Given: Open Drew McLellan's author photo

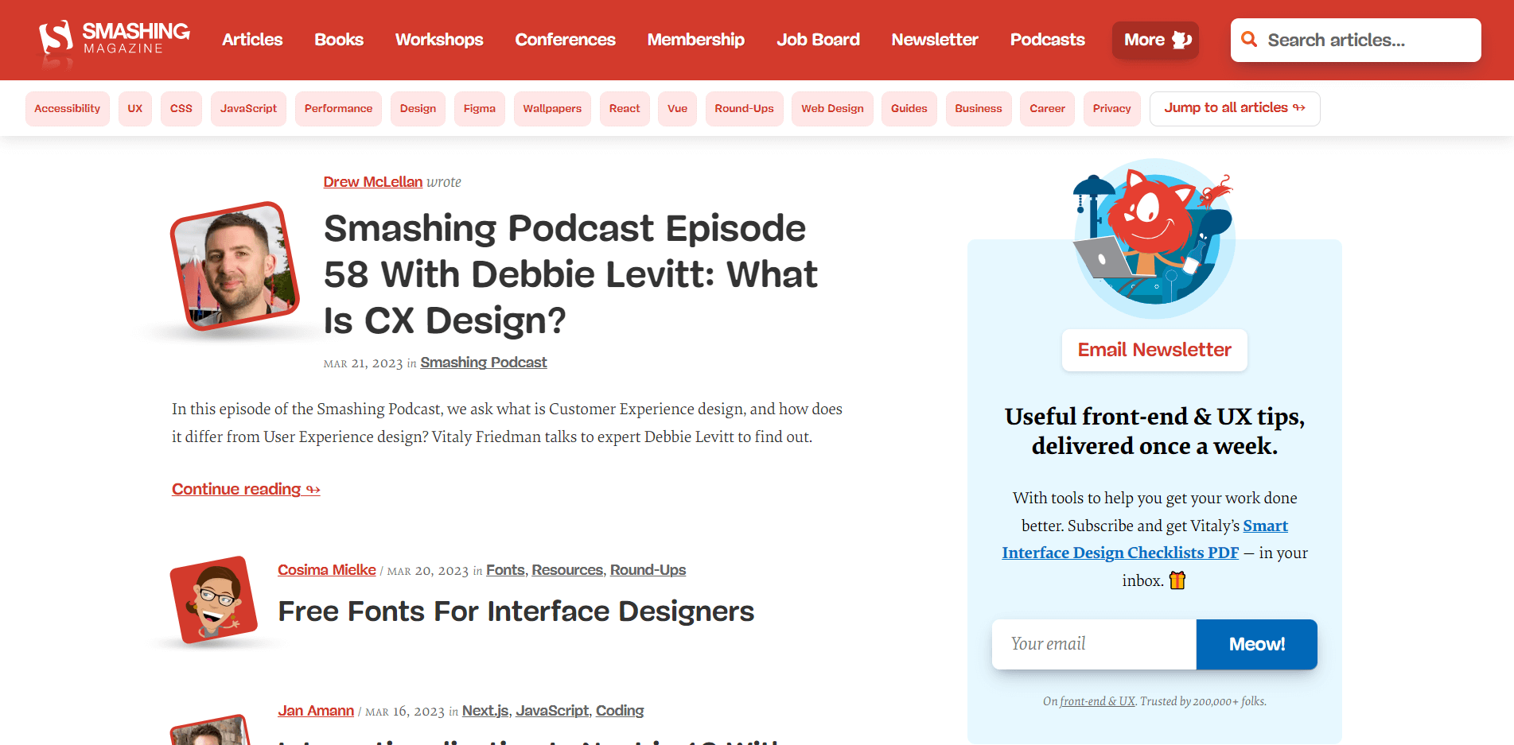Looking at the screenshot, I should point(235,266).
